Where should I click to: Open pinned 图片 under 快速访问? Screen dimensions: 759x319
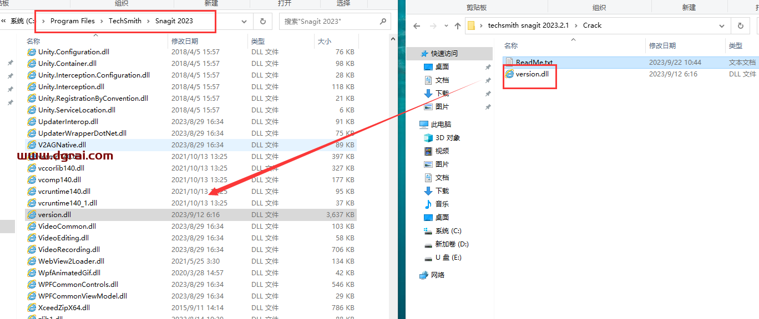point(436,107)
